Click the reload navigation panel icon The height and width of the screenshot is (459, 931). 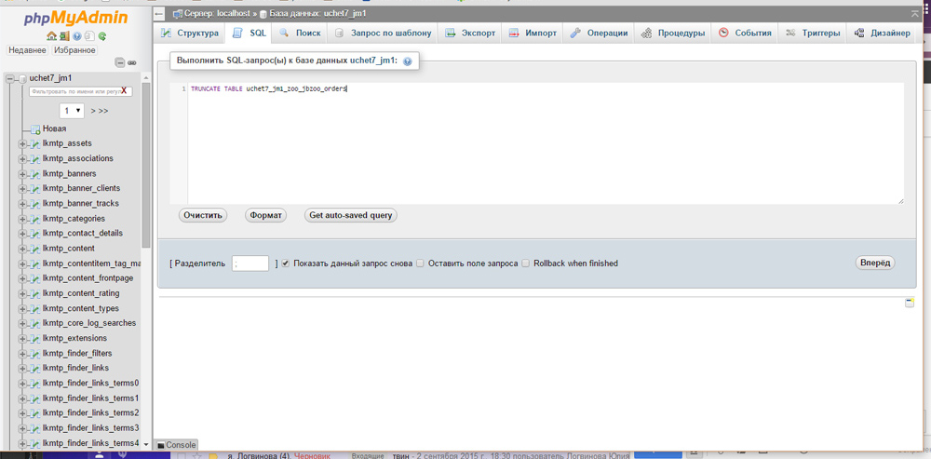102,36
